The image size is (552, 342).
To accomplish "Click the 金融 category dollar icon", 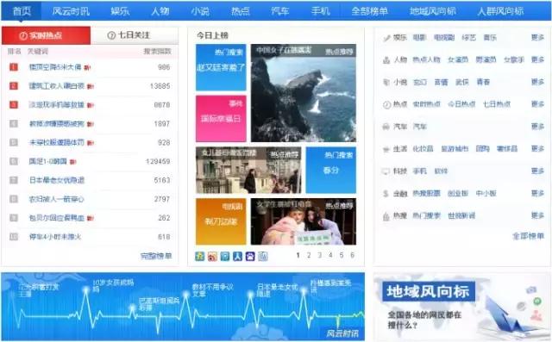I will [386, 193].
